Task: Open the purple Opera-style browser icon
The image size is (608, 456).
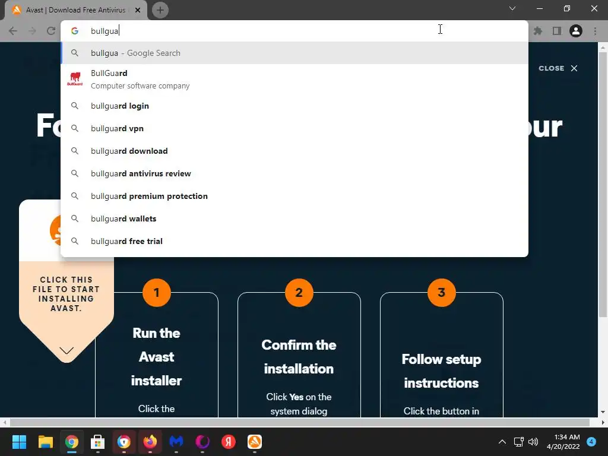Action: click(x=202, y=442)
